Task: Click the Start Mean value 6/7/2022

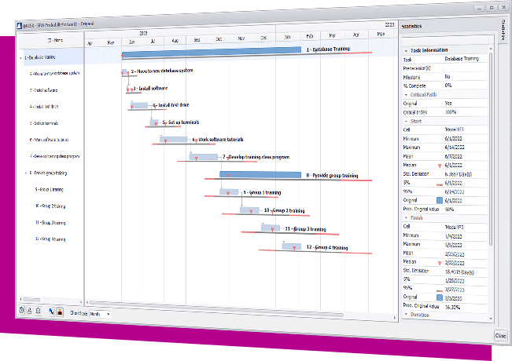Action: coord(453,156)
